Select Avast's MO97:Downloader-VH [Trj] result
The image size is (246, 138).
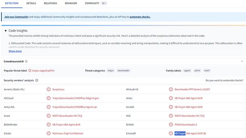[67, 116]
